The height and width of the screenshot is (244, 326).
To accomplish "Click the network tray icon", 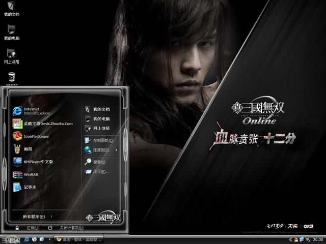I will [302, 239].
